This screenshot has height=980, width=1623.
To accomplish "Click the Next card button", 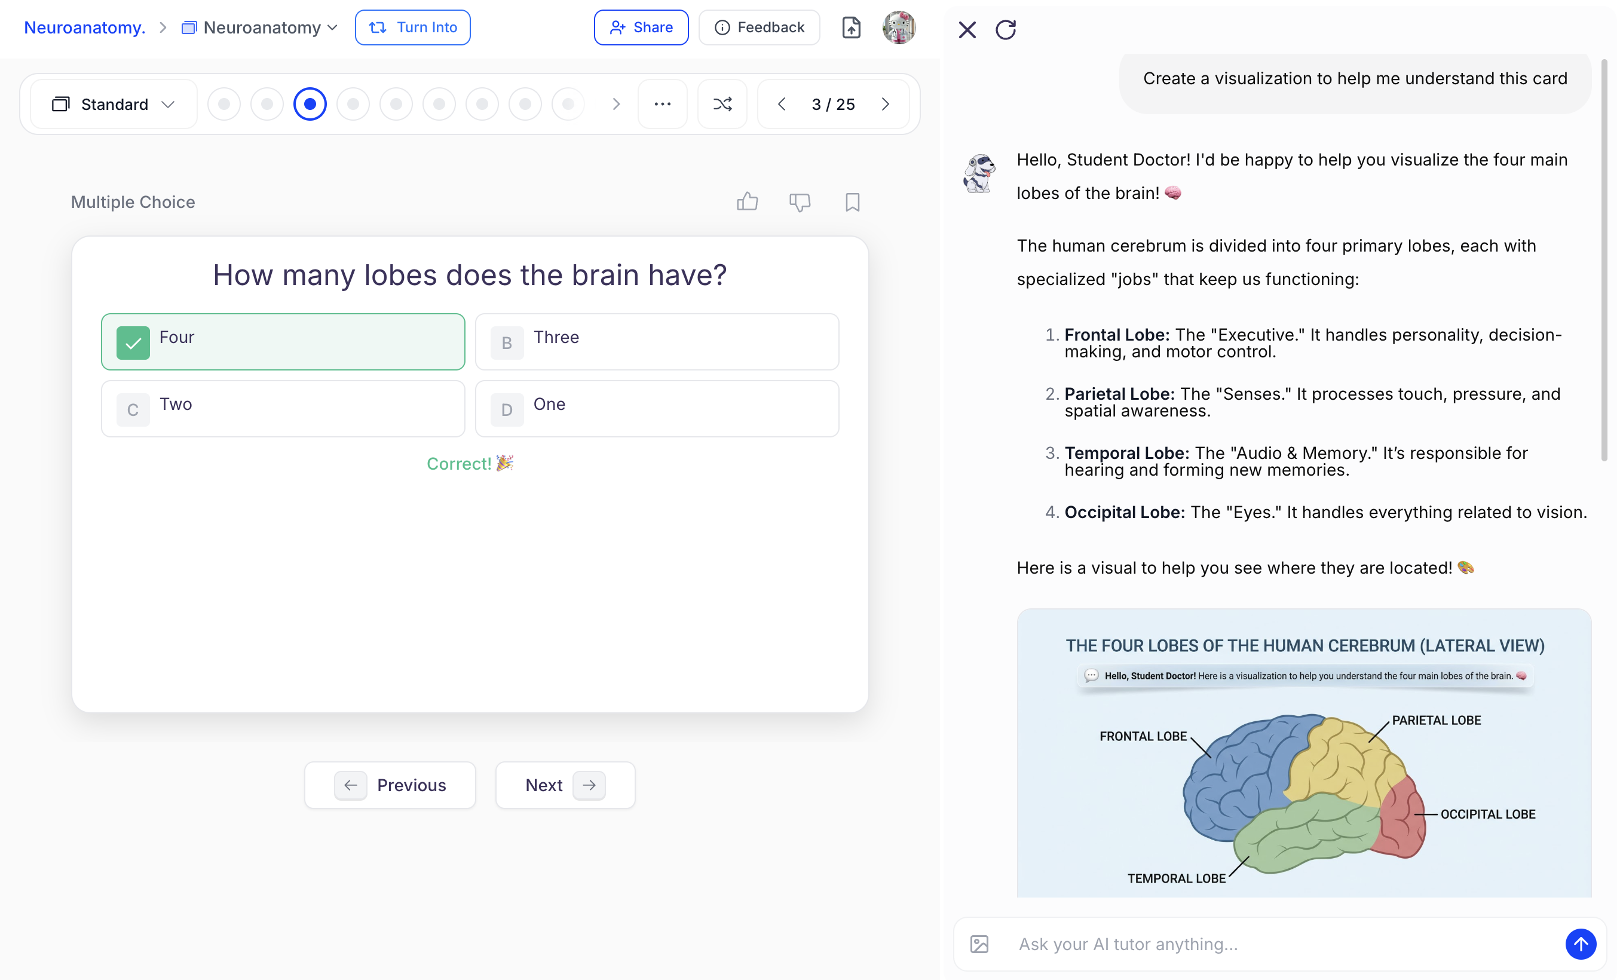I will click(x=565, y=785).
